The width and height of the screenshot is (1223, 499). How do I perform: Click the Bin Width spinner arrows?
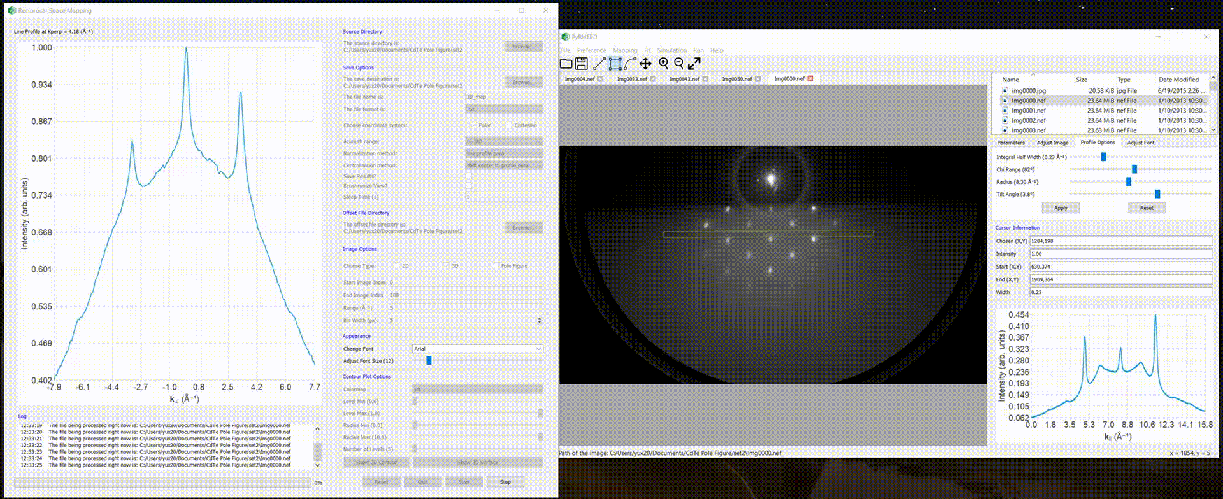pyautogui.click(x=540, y=320)
